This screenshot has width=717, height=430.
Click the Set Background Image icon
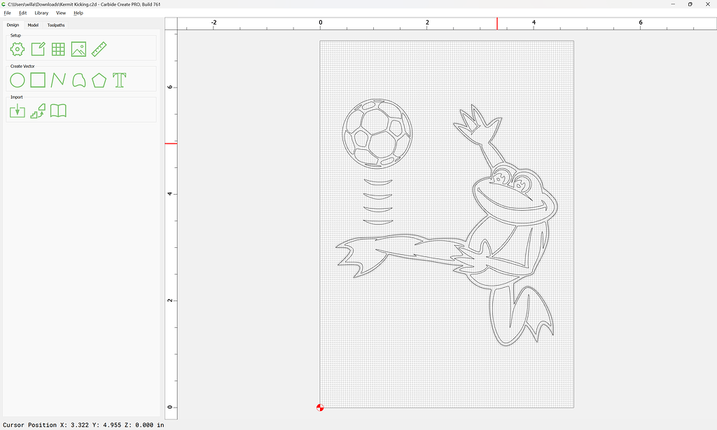[78, 49]
